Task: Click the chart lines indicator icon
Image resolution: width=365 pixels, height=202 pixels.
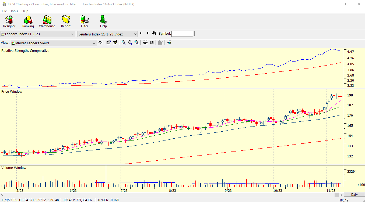Action: pos(145,42)
